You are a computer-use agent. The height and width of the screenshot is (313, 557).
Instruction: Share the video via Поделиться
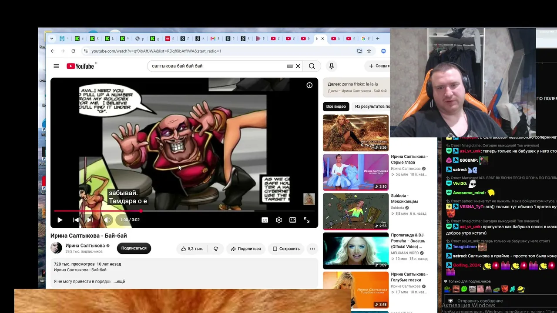tap(246, 249)
